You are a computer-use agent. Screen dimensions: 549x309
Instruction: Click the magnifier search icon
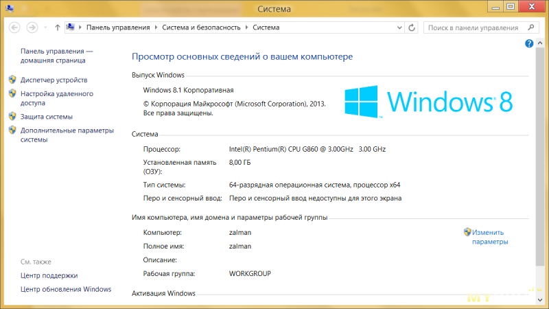pos(531,27)
